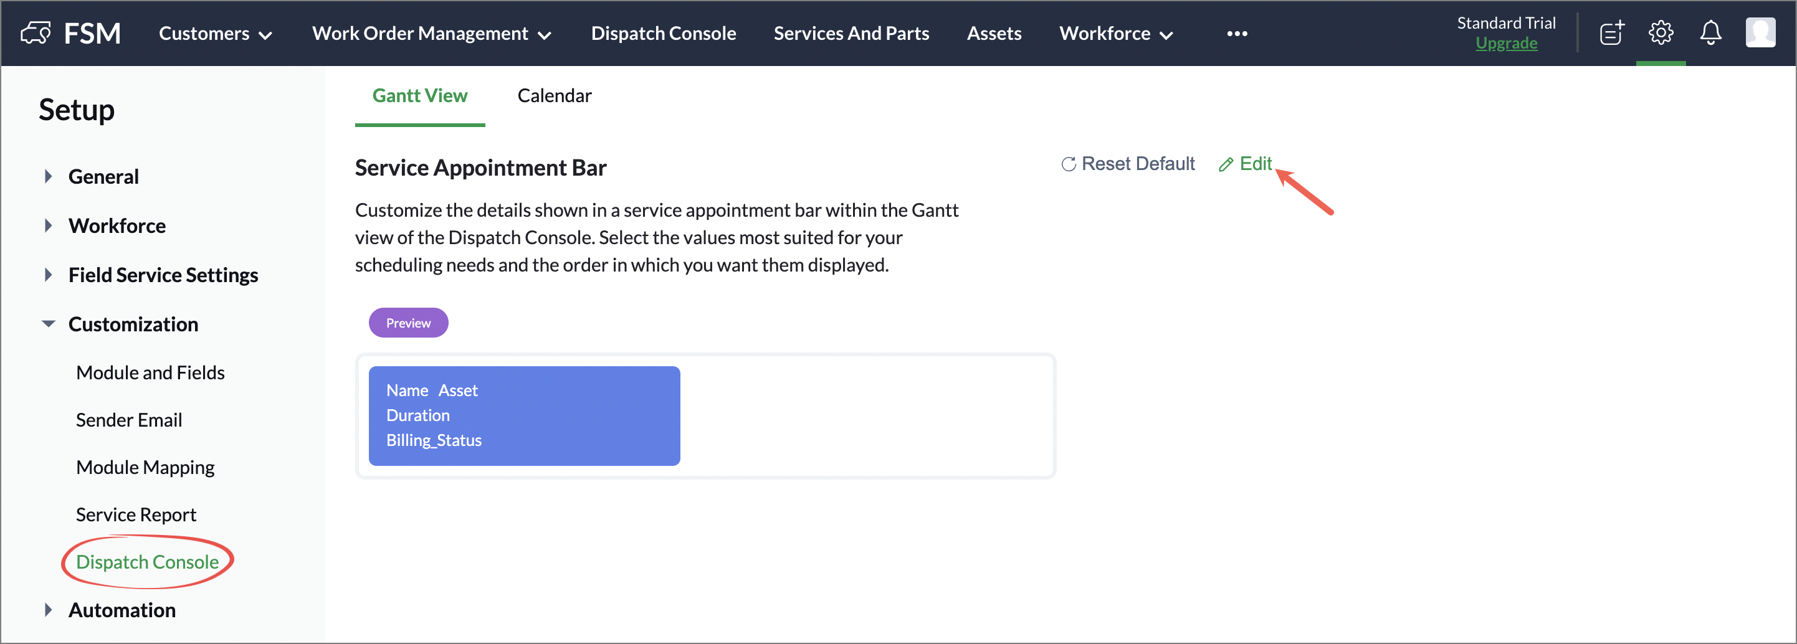Viewport: 1797px width, 644px height.
Task: Switch to the Calendar tab
Action: (x=554, y=95)
